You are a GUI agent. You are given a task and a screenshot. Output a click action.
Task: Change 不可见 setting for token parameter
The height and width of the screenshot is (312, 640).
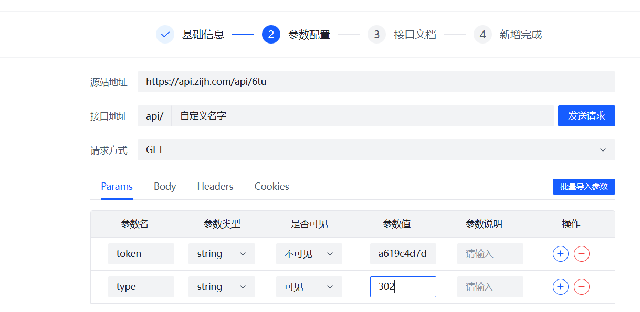(309, 253)
